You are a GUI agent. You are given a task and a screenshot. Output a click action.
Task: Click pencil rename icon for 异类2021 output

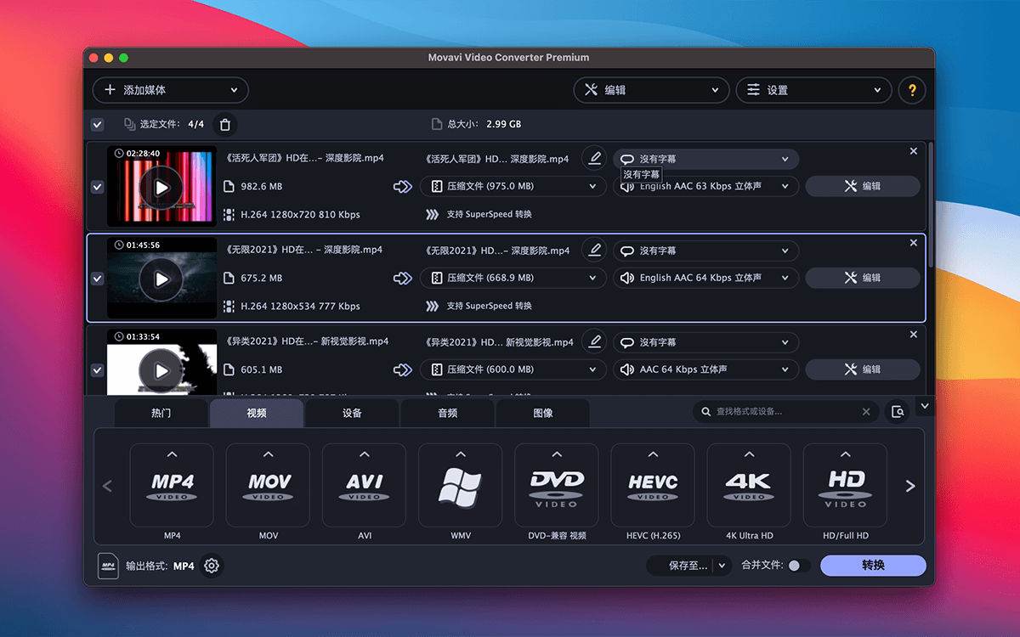point(595,341)
